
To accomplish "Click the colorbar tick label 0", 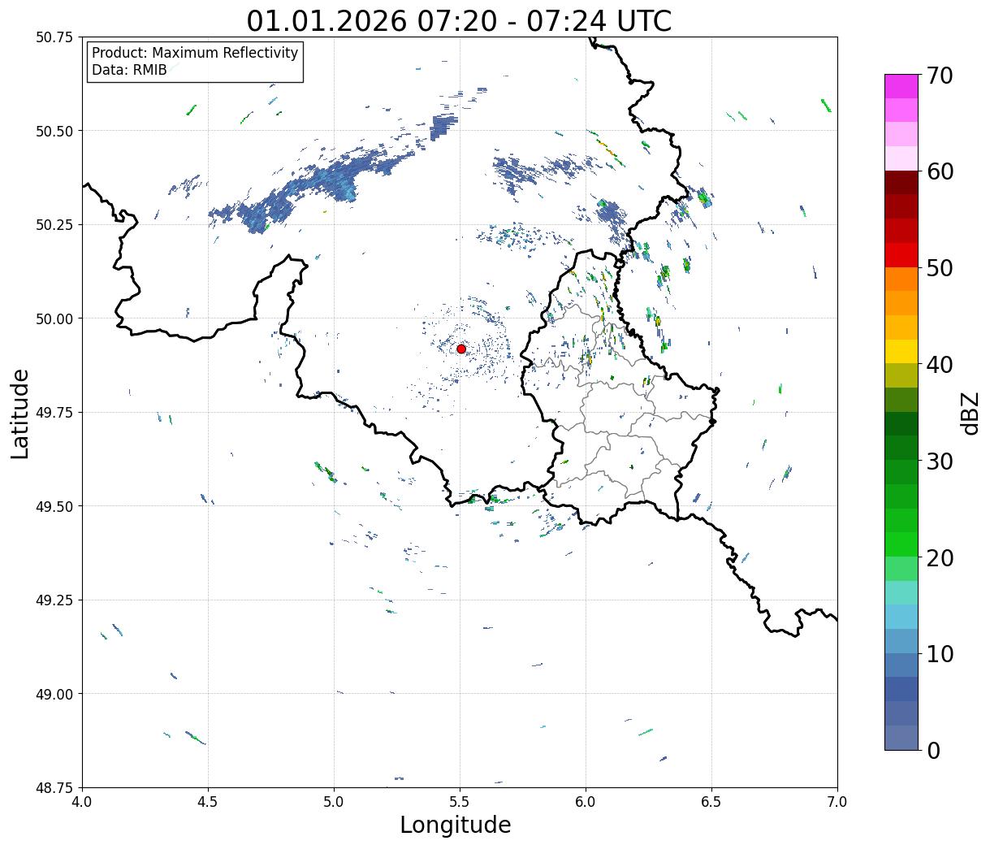I will (933, 751).
